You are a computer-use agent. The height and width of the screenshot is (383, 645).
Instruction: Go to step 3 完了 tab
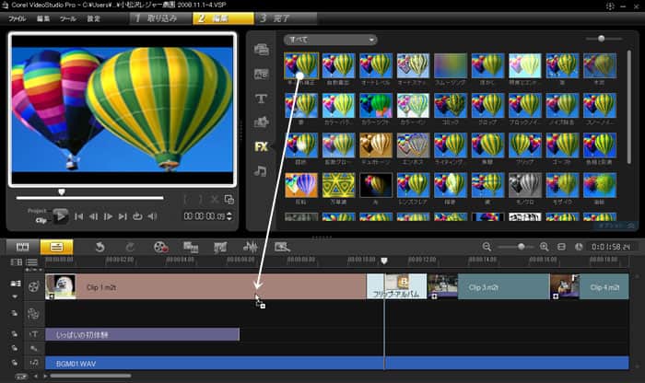click(286, 18)
